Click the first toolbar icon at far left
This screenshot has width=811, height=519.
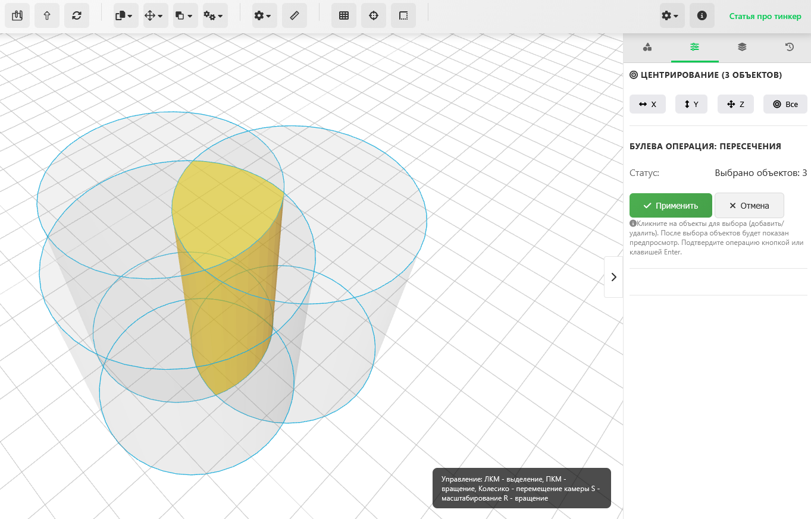17,16
